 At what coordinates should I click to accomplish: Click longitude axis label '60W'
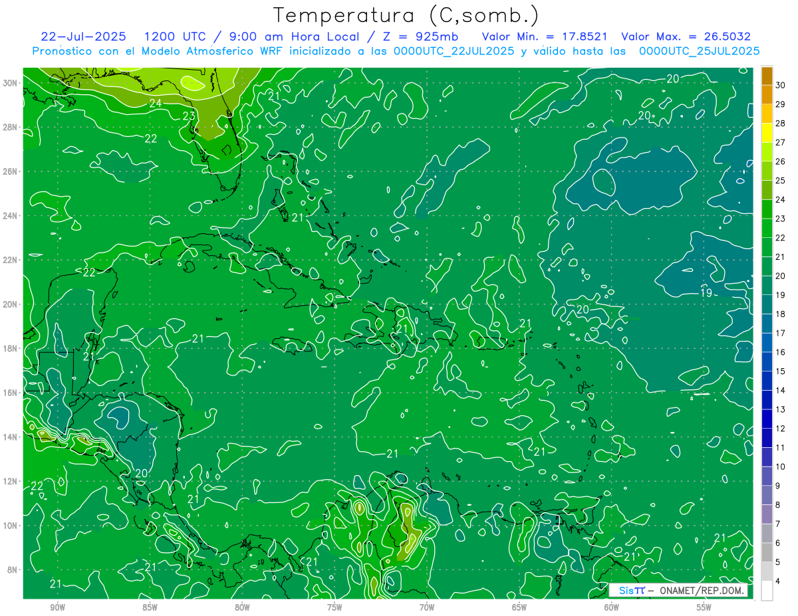612,607
